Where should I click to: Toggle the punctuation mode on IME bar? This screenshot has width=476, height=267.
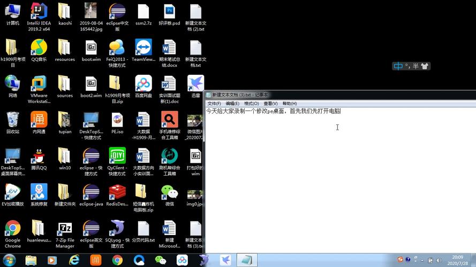coord(407,66)
